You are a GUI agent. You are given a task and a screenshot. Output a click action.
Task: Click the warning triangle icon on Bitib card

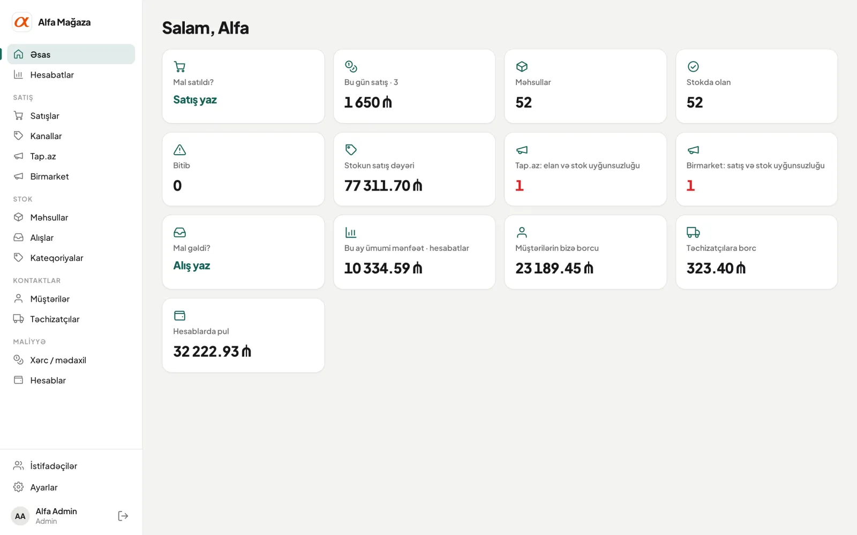(x=179, y=150)
